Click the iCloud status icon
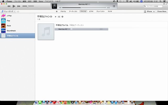Image resolution: width=168 pixels, height=105 pixels. coord(18,12)
